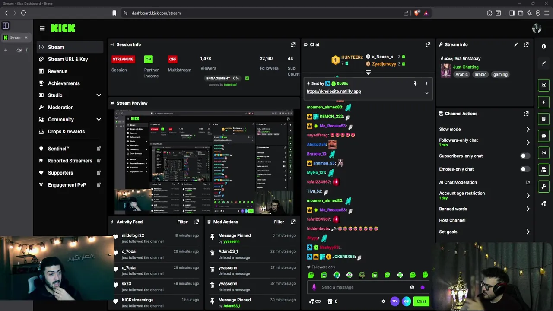Image resolution: width=553 pixels, height=311 pixels.
Task: Pop out the Activity Feed panel
Action: coord(197,222)
